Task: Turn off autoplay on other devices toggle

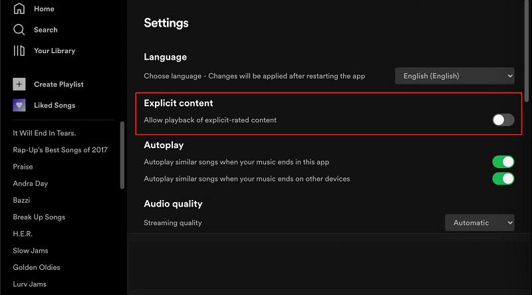Action: click(x=503, y=179)
